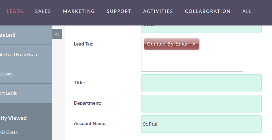This screenshot has height=140, width=272.
Task: Focus the Department text field
Action: pyautogui.click(x=201, y=104)
